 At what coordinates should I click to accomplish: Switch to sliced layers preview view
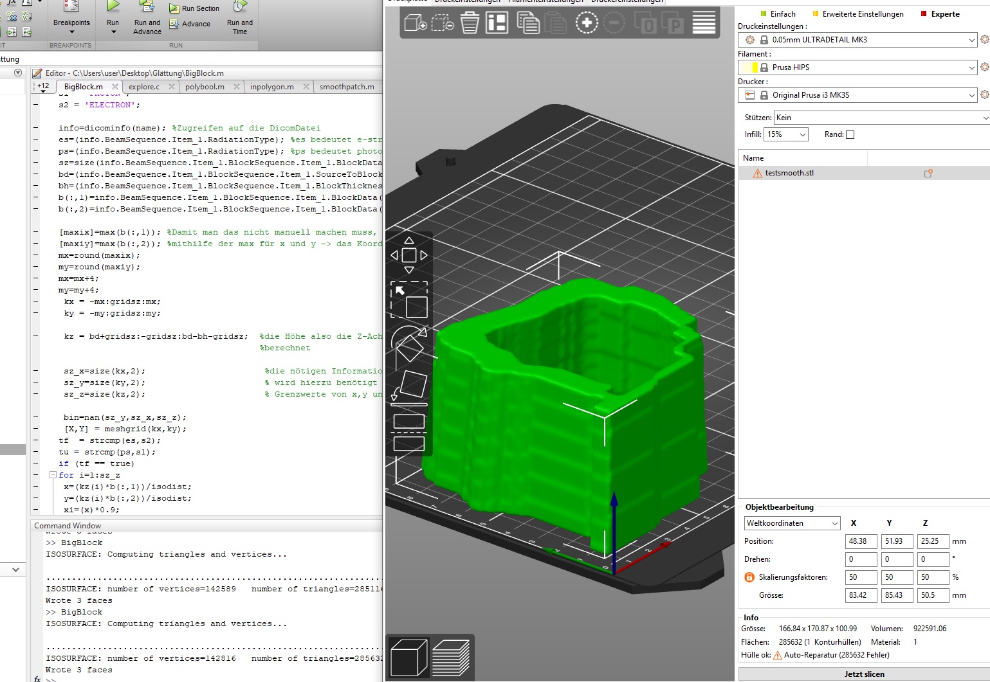(451, 658)
